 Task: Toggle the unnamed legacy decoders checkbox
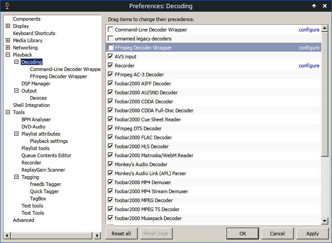pos(110,39)
